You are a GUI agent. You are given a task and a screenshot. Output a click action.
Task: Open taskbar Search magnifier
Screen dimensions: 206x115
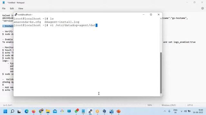[x=12, y=111]
